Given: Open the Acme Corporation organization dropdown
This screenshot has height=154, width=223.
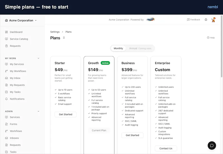Looking at the screenshot, I should tap(21, 20).
